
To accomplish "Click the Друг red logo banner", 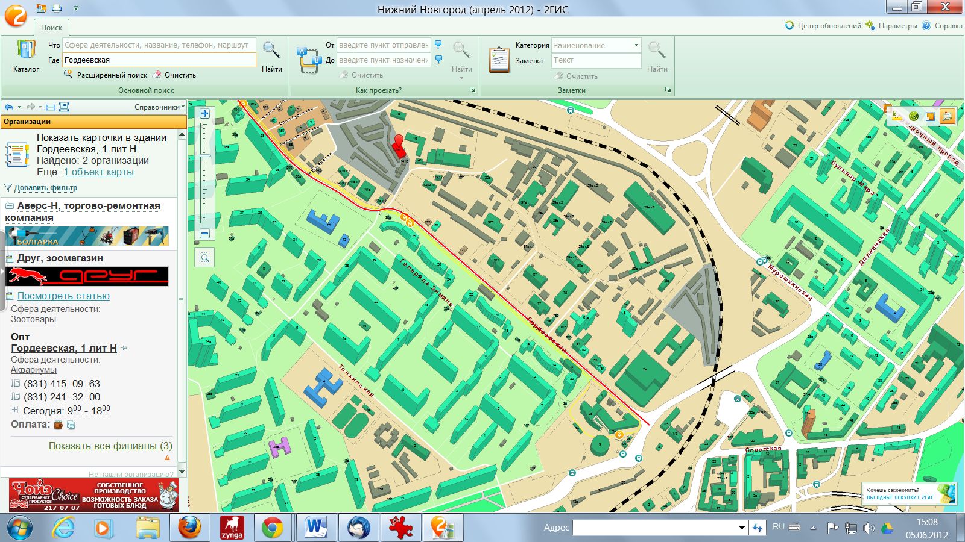I will [87, 276].
